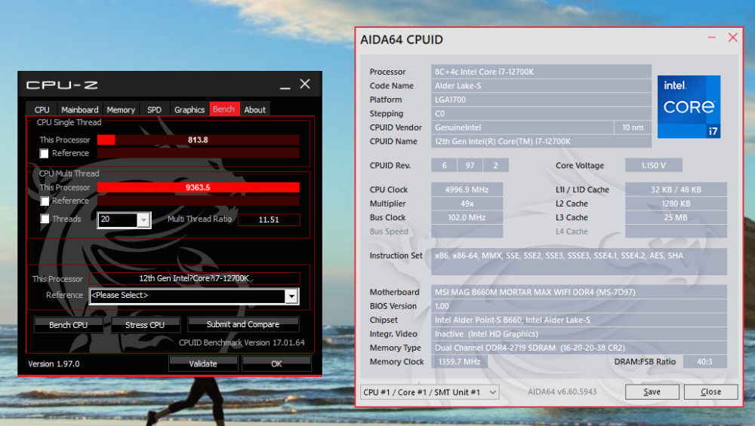Click the BIOS Version value 1.00
This screenshot has height=426, width=755.
(579, 306)
